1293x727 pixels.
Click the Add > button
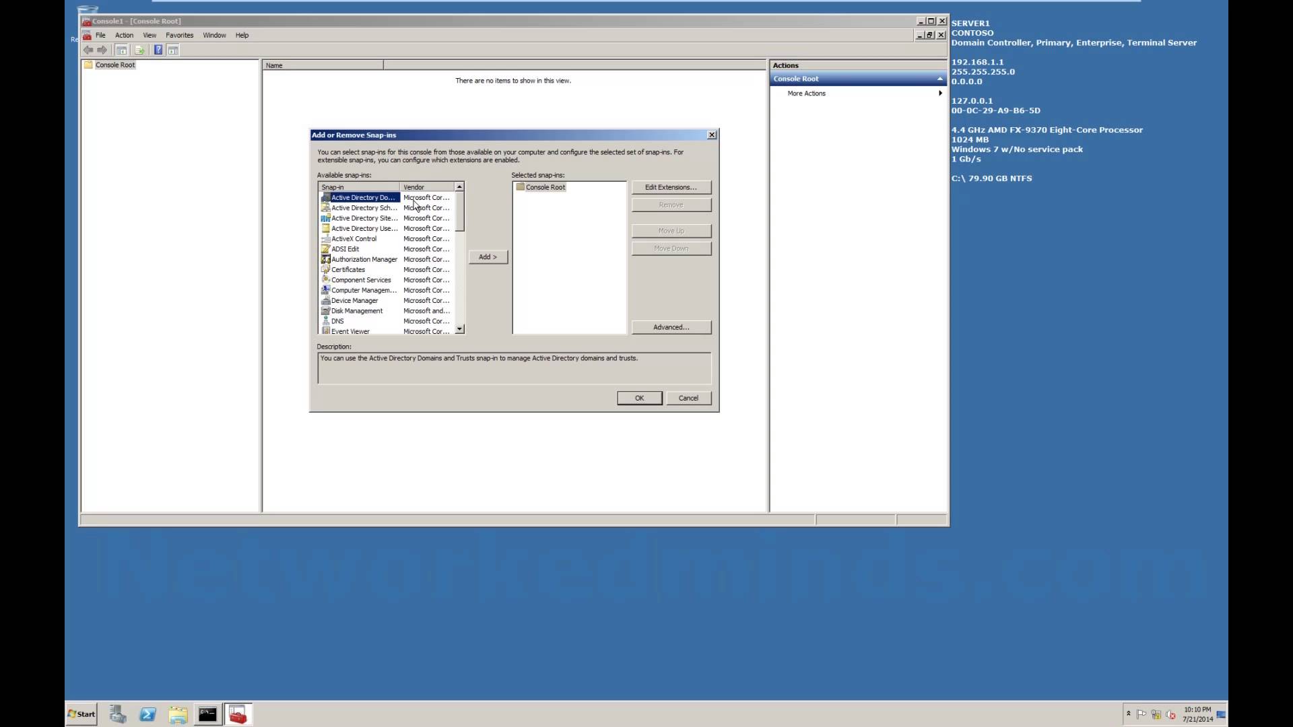488,257
